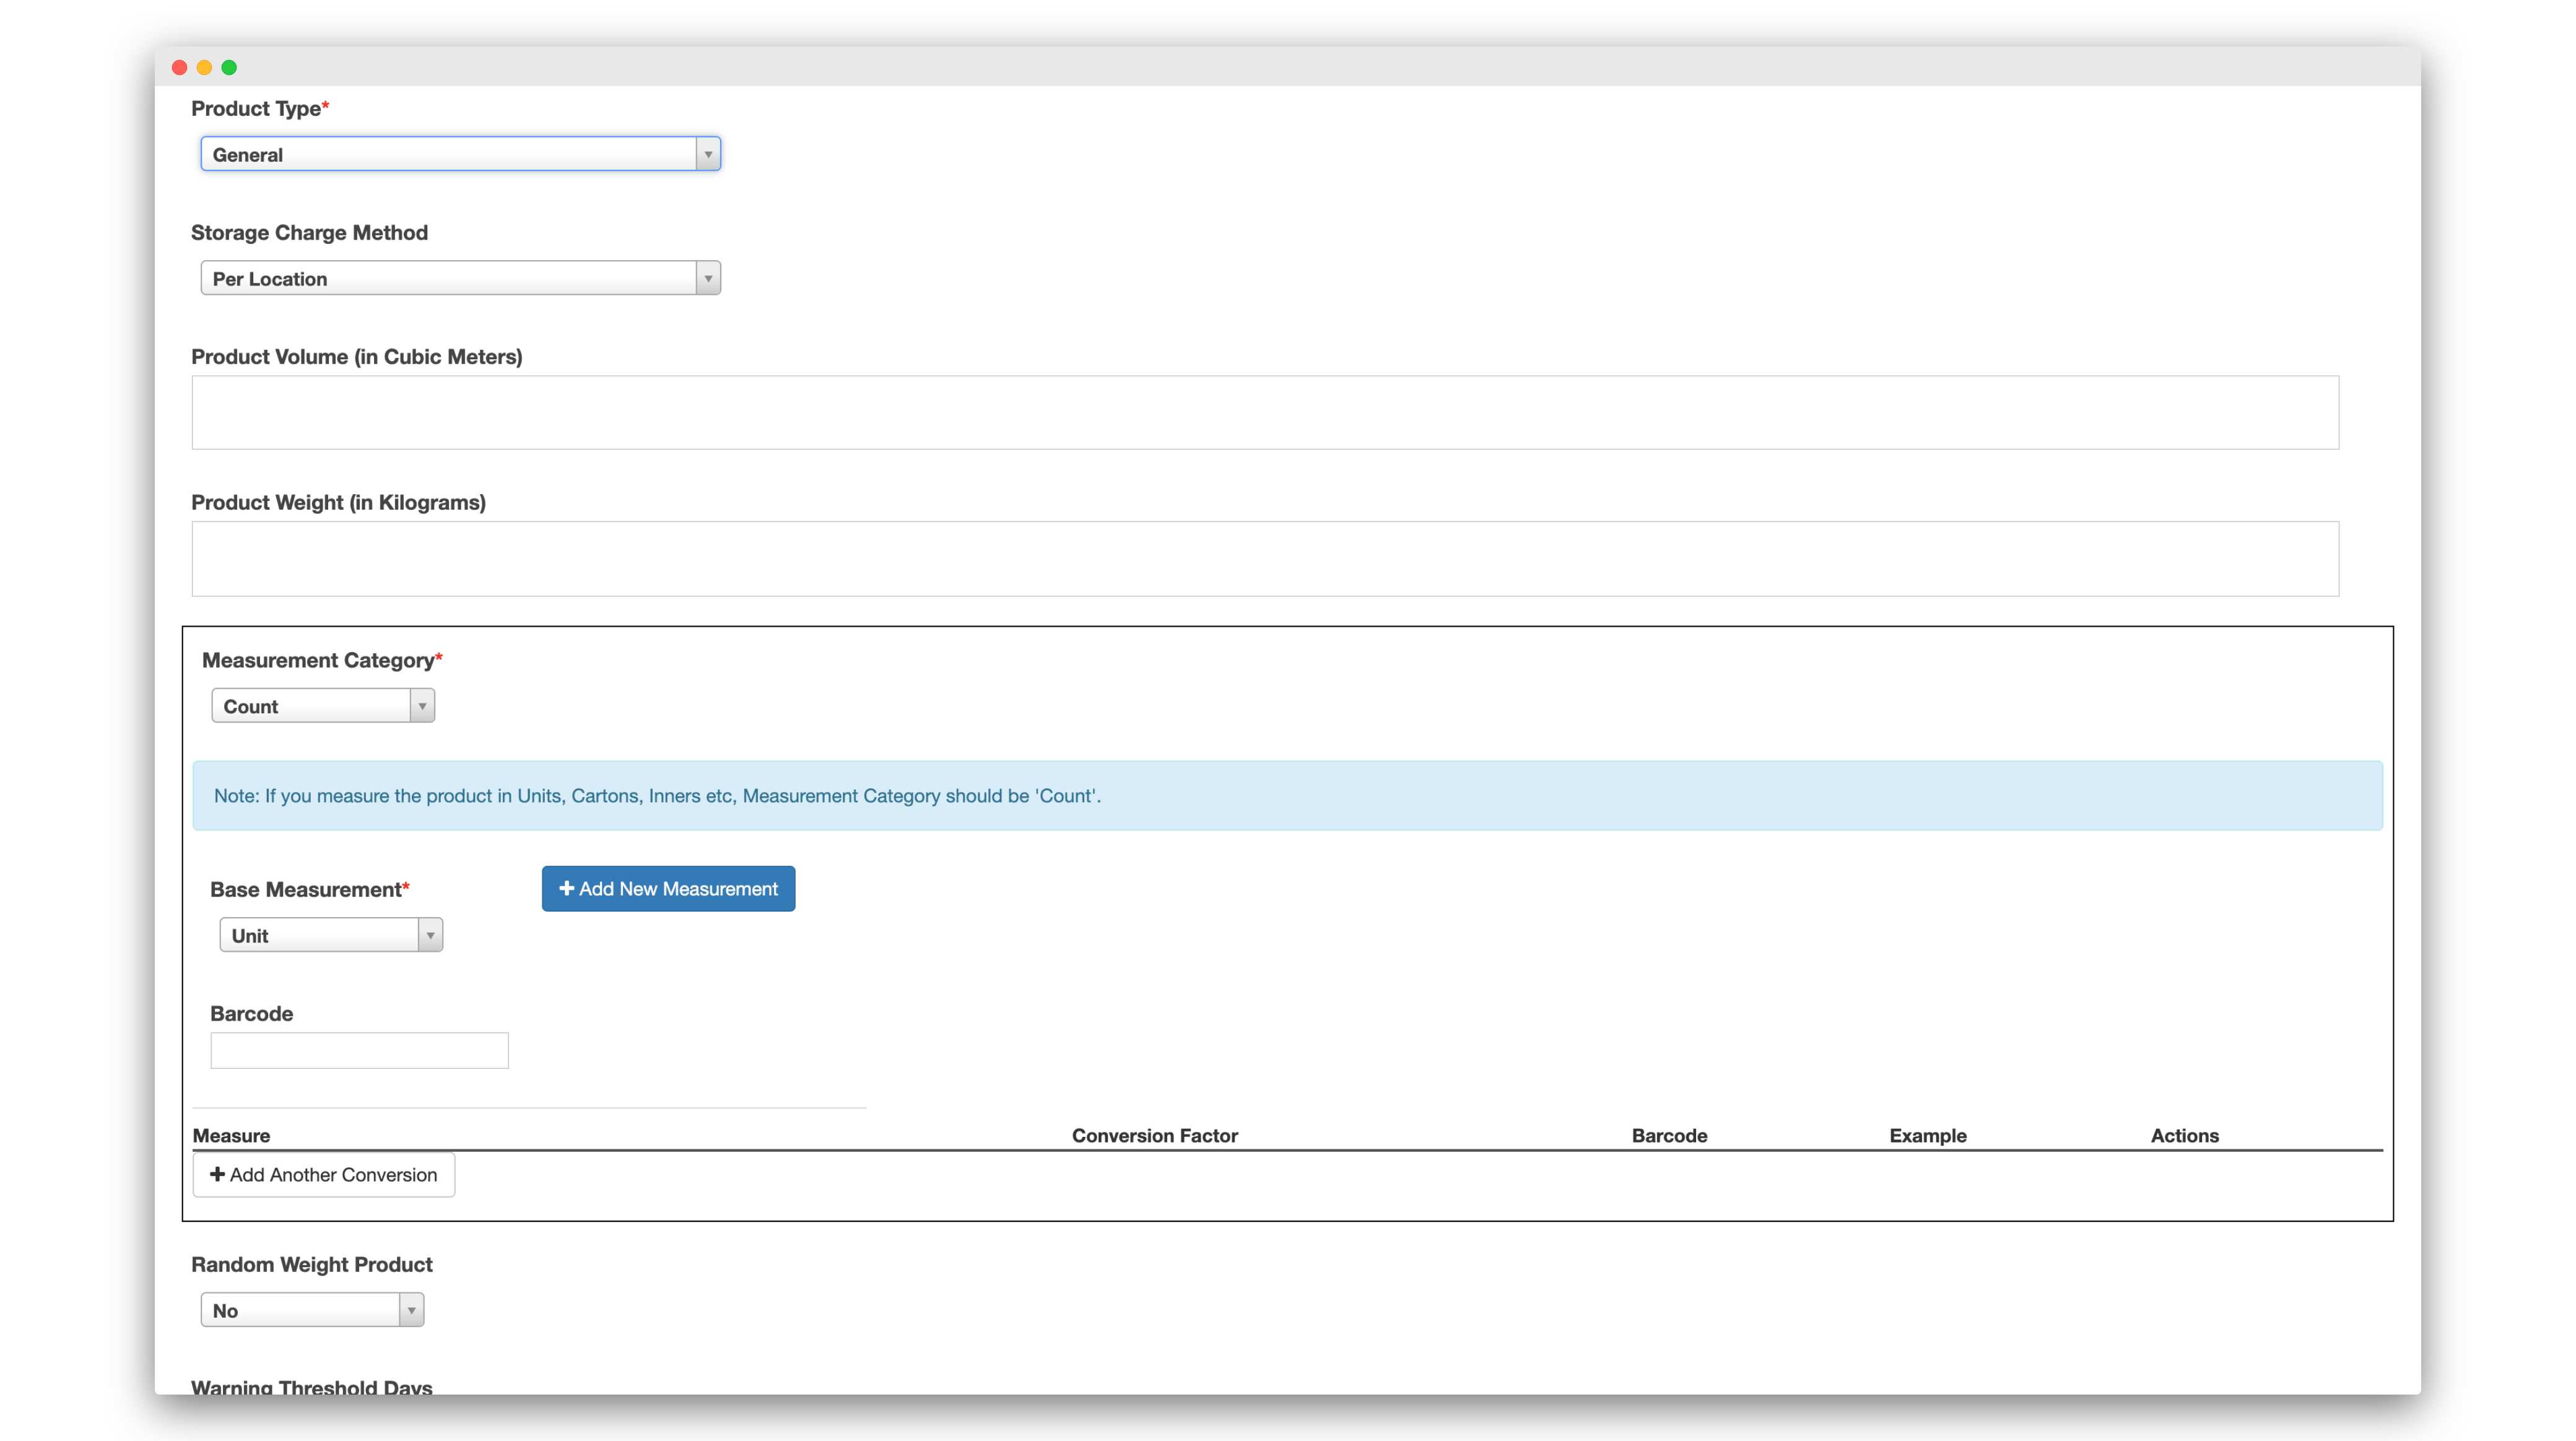Image resolution: width=2576 pixels, height=1441 pixels.
Task: Click the Per Location dropdown arrow
Action: point(708,278)
